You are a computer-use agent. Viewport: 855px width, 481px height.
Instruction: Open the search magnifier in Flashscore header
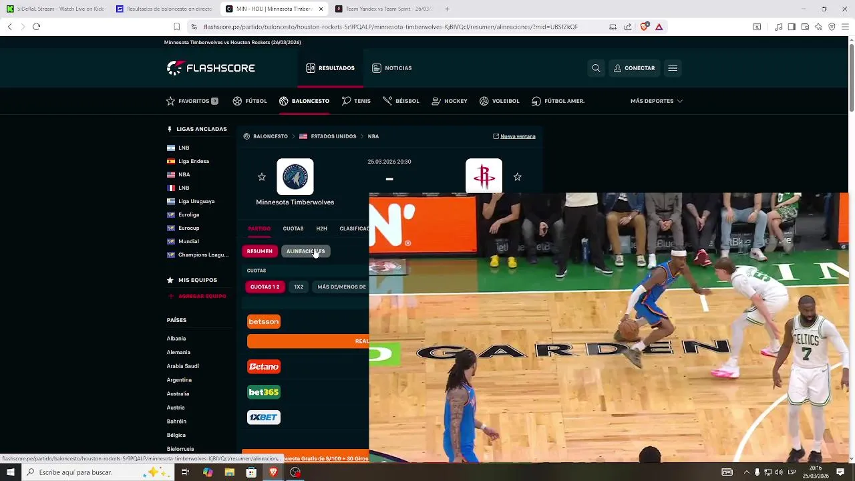pyautogui.click(x=596, y=67)
